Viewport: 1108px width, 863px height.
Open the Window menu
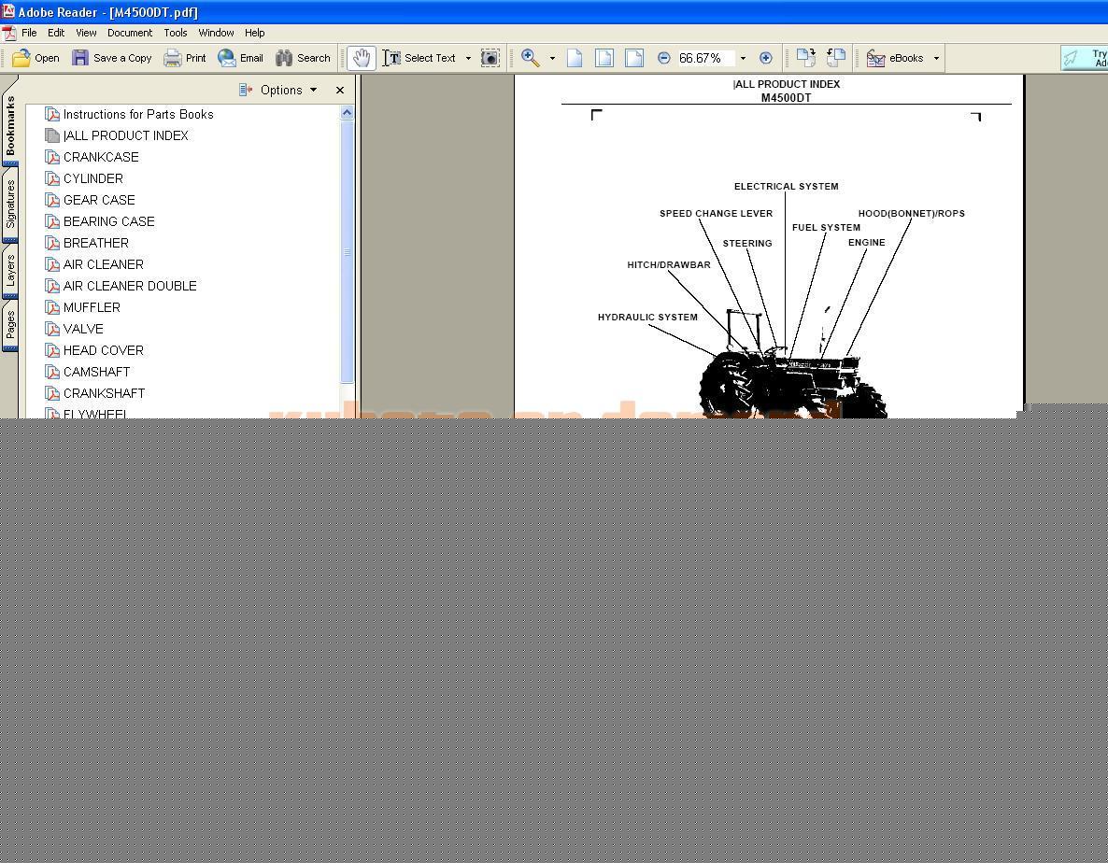pos(216,33)
